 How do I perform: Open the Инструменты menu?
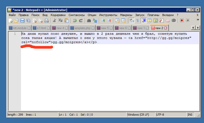point(108,15)
